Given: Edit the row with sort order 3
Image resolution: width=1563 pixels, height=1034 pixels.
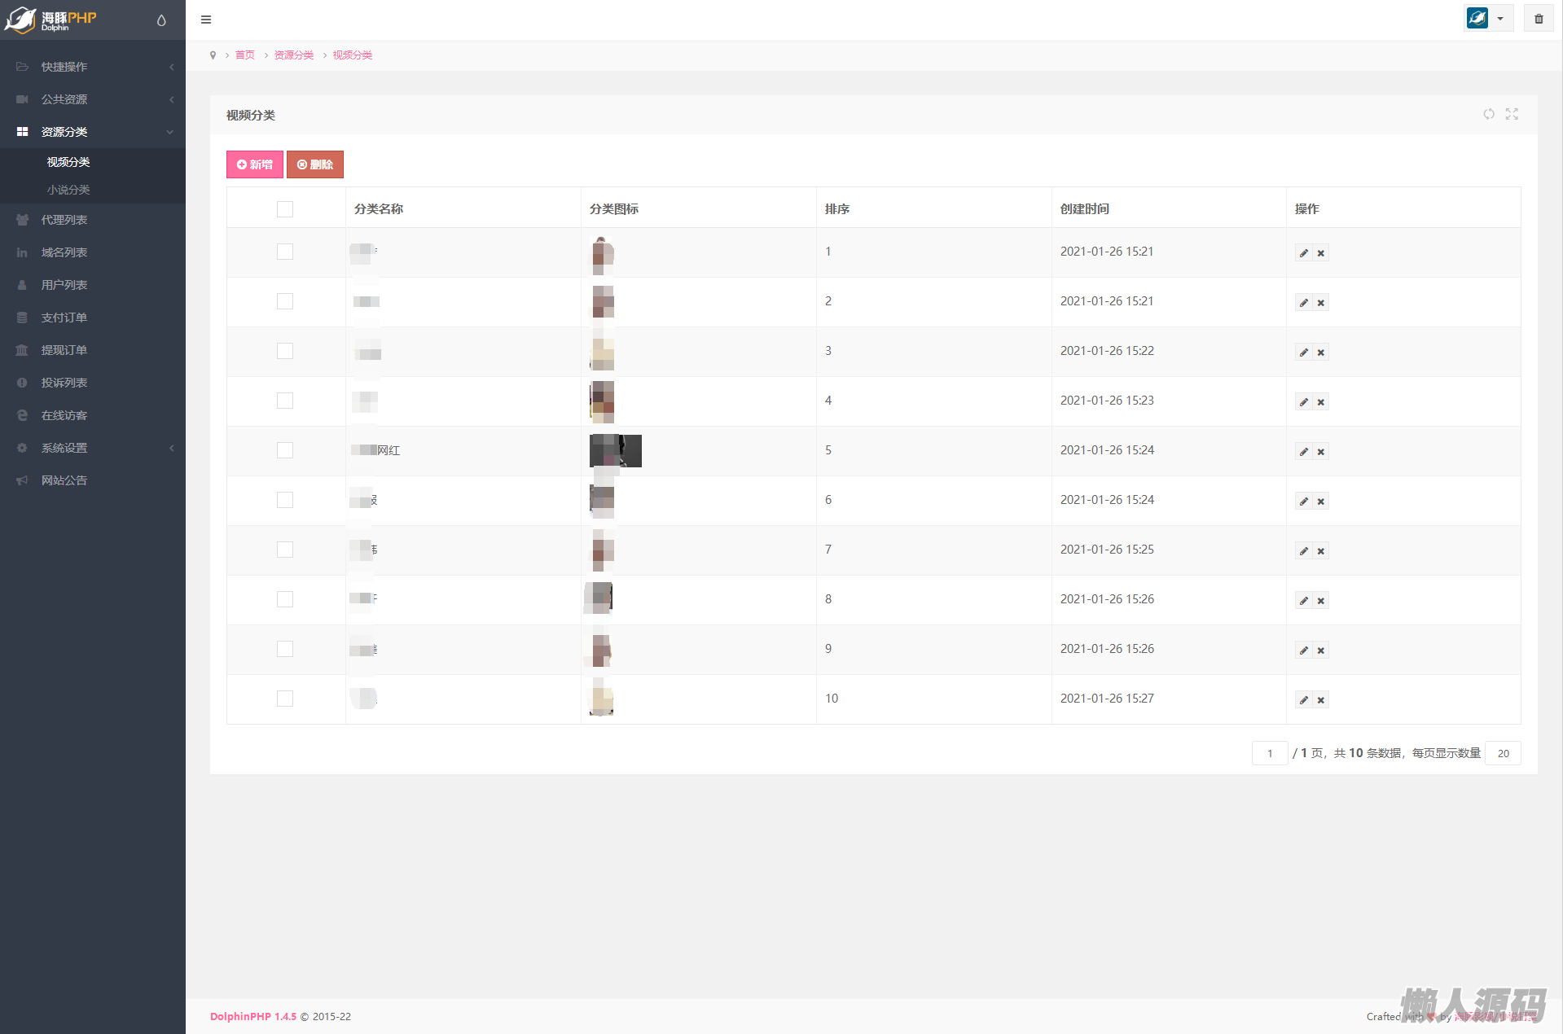Looking at the screenshot, I should 1304,353.
